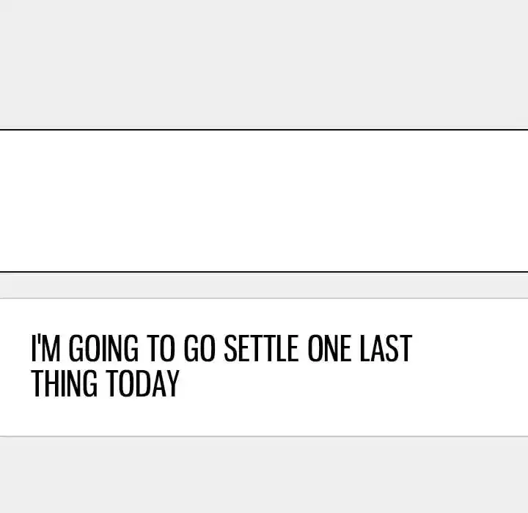Viewport: 528px width, 513px height.
Task: Click the word "SETTLE" in the caption
Action: point(261,350)
